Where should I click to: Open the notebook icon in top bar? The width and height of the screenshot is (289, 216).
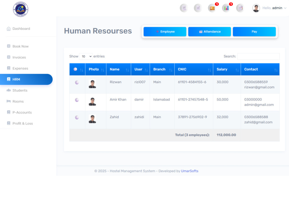point(240,8)
